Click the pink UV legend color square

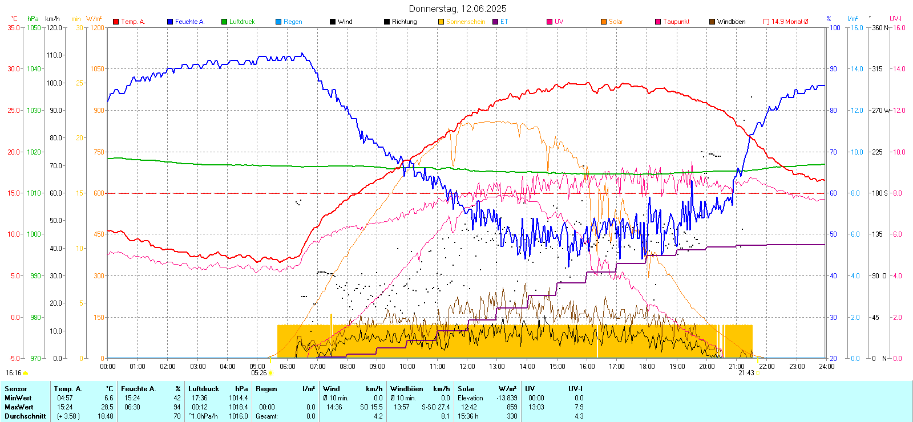pos(550,22)
